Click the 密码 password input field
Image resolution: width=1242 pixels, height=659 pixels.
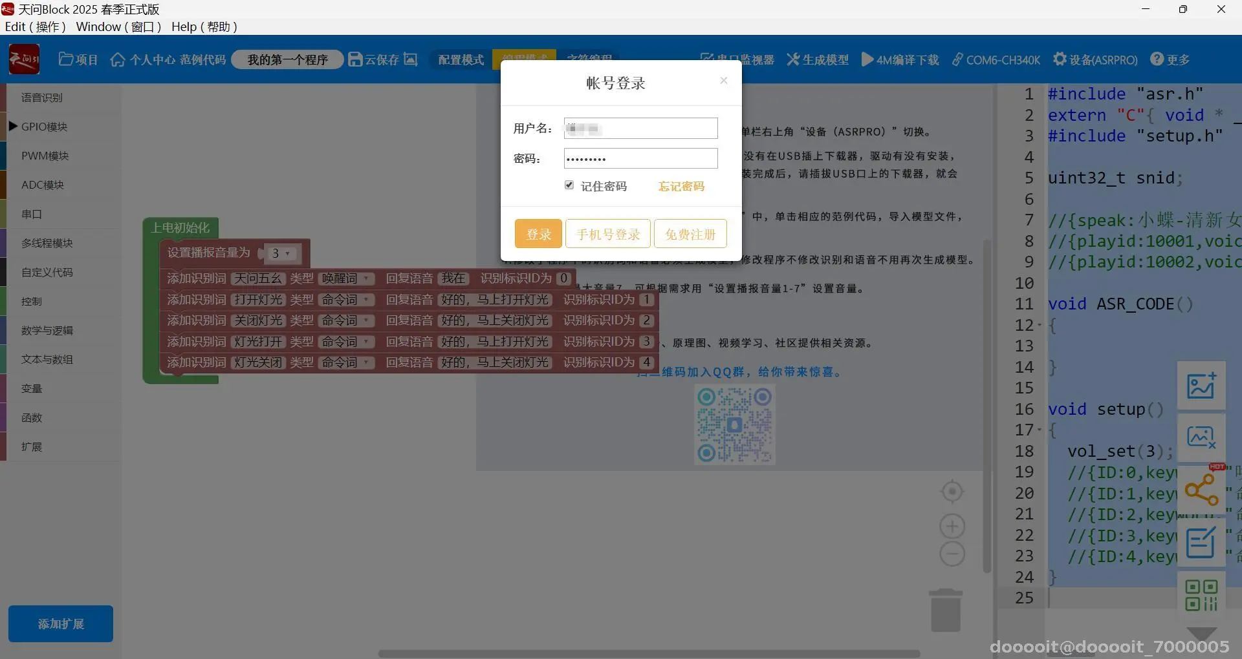coord(640,158)
